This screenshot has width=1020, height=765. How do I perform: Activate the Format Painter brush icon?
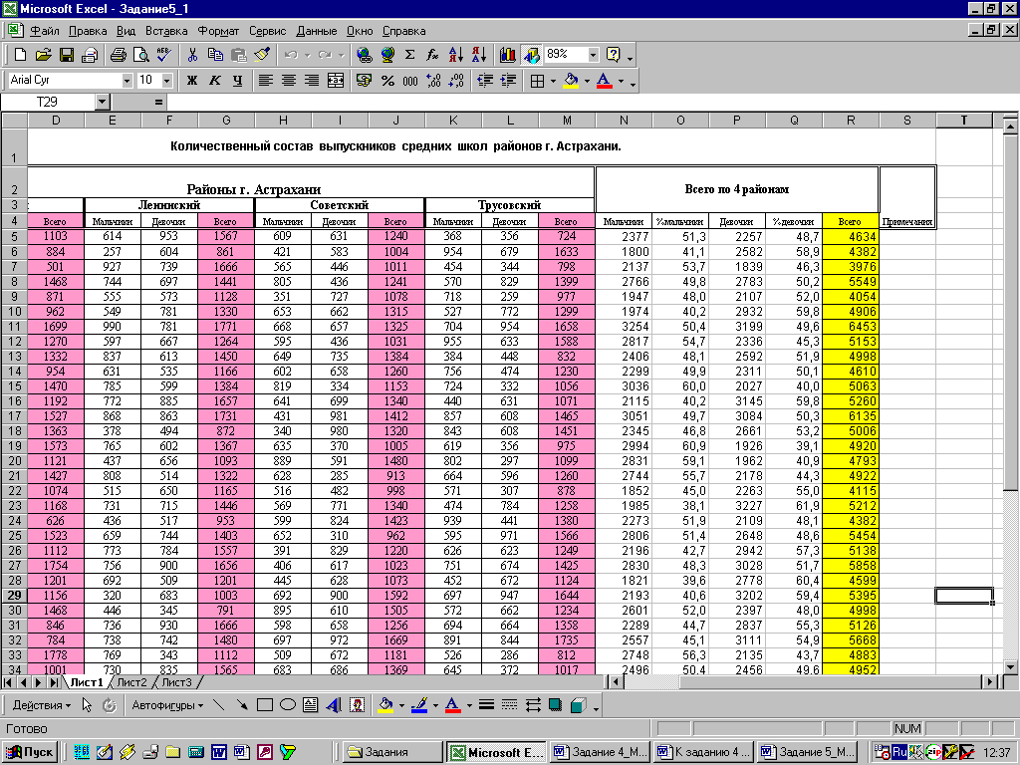coord(262,56)
